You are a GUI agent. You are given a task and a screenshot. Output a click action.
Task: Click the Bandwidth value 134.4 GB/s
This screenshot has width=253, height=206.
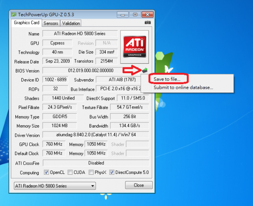tap(130, 126)
